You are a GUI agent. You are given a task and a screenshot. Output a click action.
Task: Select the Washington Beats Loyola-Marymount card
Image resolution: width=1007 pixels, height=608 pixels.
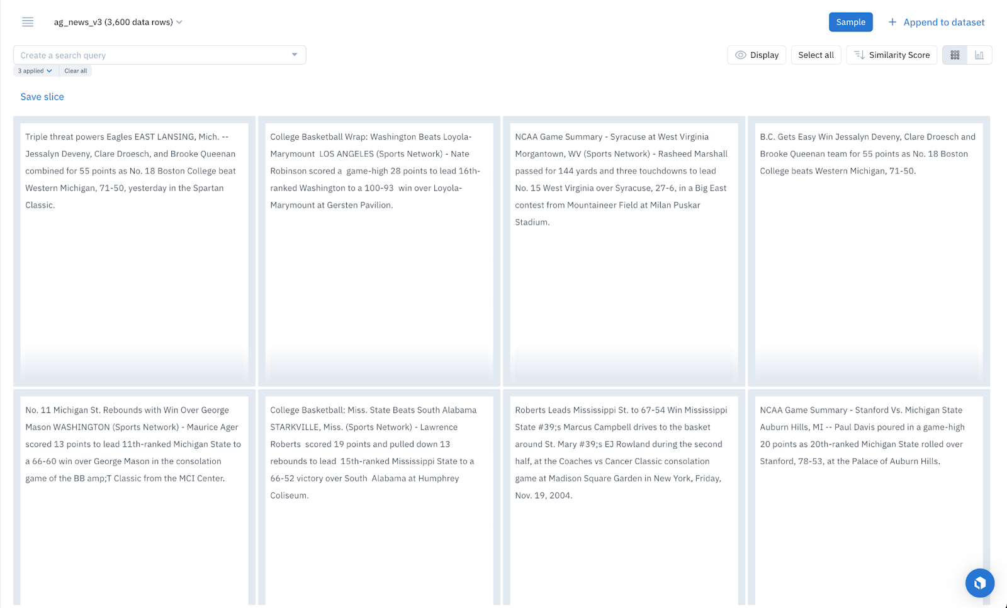(379, 251)
